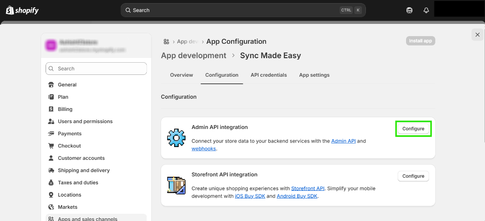The image size is (485, 221).
Task: Click the General settings icon in sidebar
Action: [x=51, y=85]
